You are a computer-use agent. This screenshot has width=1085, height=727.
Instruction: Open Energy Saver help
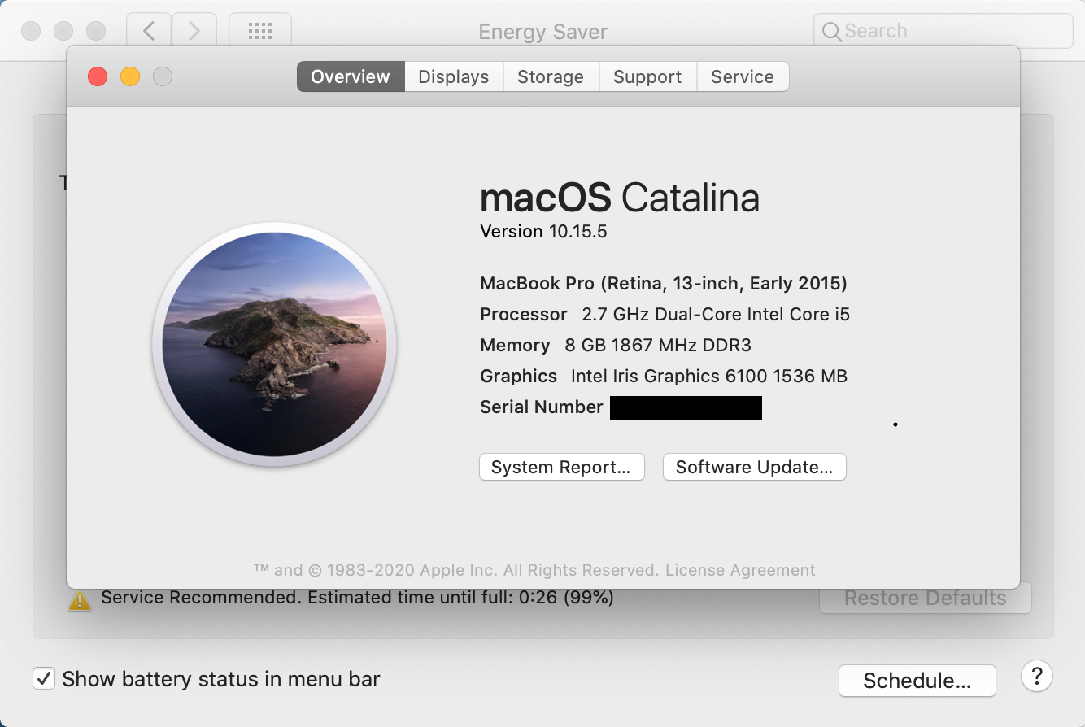(x=1037, y=676)
